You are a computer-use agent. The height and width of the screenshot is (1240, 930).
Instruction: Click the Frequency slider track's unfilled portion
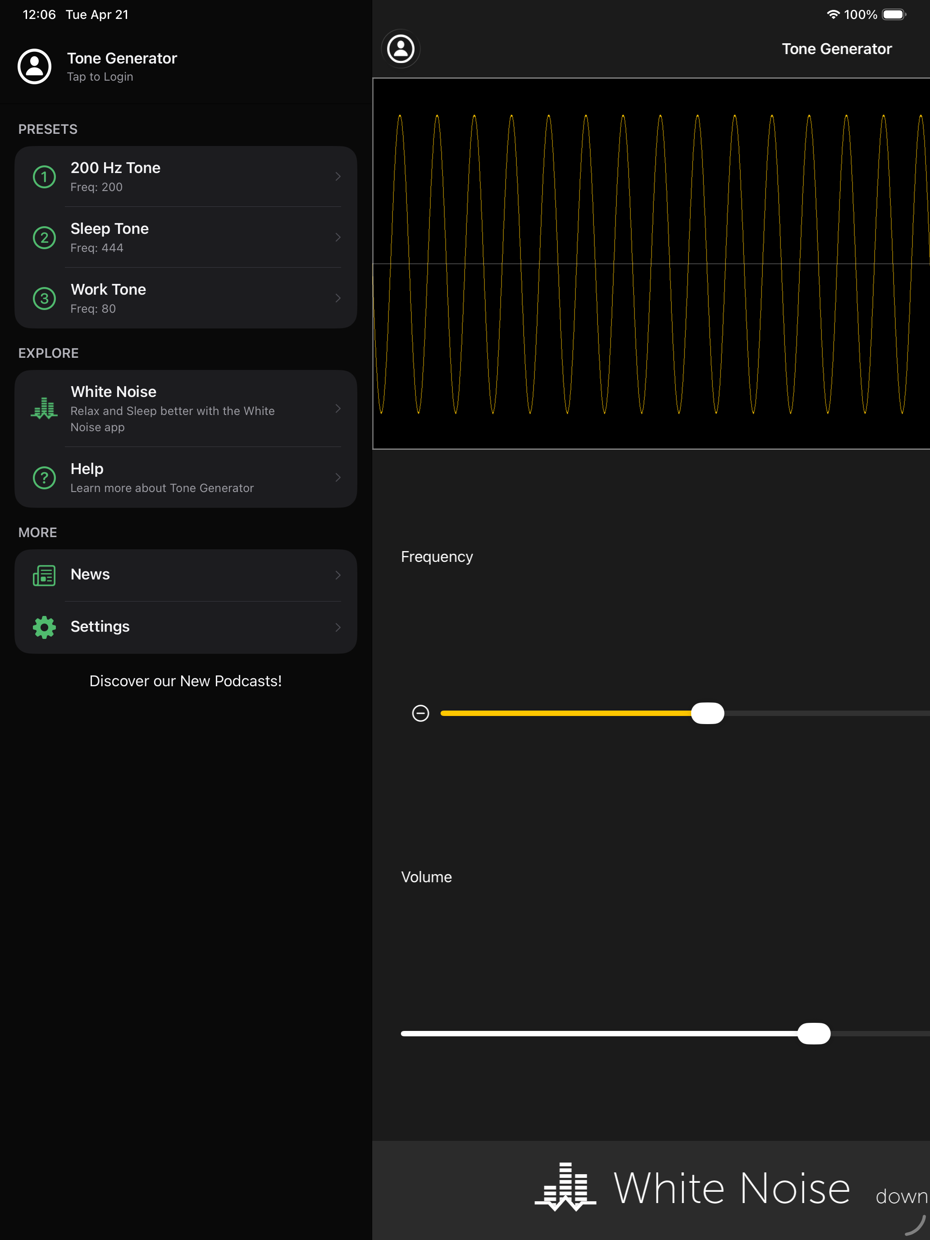[827, 713]
